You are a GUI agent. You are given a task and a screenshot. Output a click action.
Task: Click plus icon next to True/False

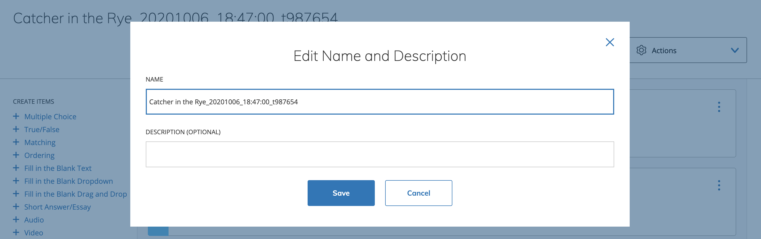[16, 129]
